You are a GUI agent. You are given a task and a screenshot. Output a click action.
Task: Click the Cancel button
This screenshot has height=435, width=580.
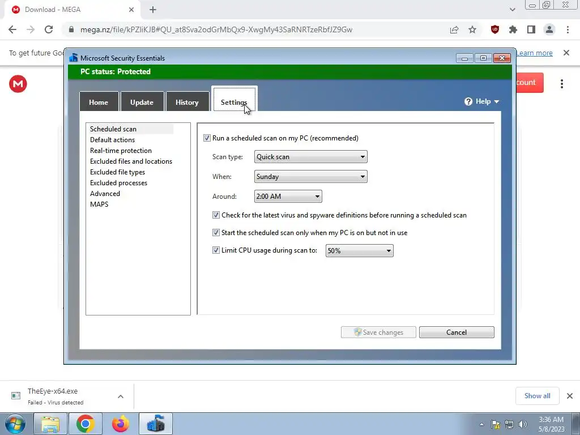click(457, 332)
